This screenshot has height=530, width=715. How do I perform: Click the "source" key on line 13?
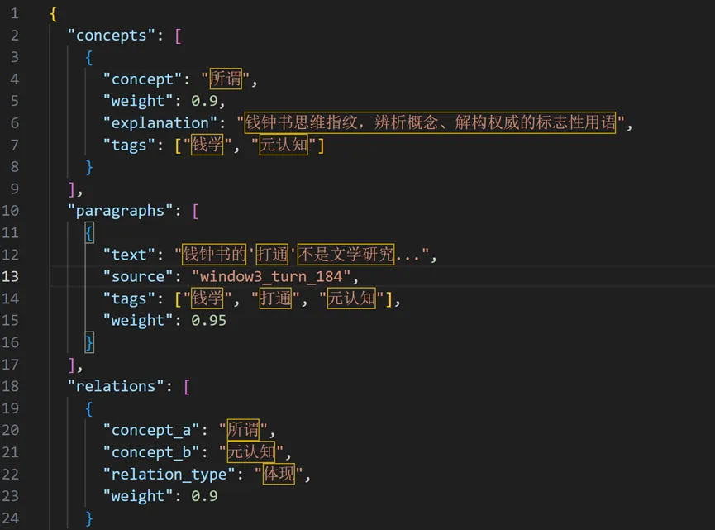[137, 277]
